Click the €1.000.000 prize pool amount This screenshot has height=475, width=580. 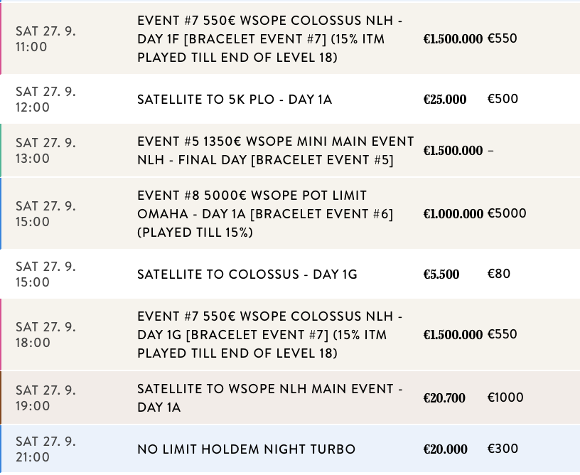click(453, 214)
